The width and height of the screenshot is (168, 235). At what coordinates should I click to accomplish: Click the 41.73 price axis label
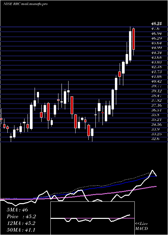coord(157,72)
